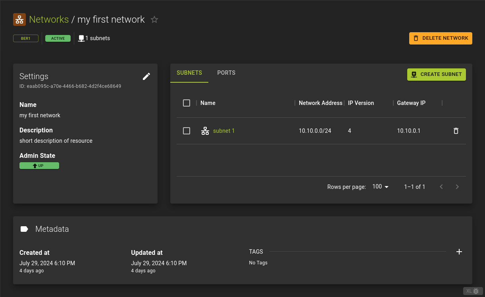Favorite this network with the star icon
The image size is (485, 297).
click(x=154, y=19)
